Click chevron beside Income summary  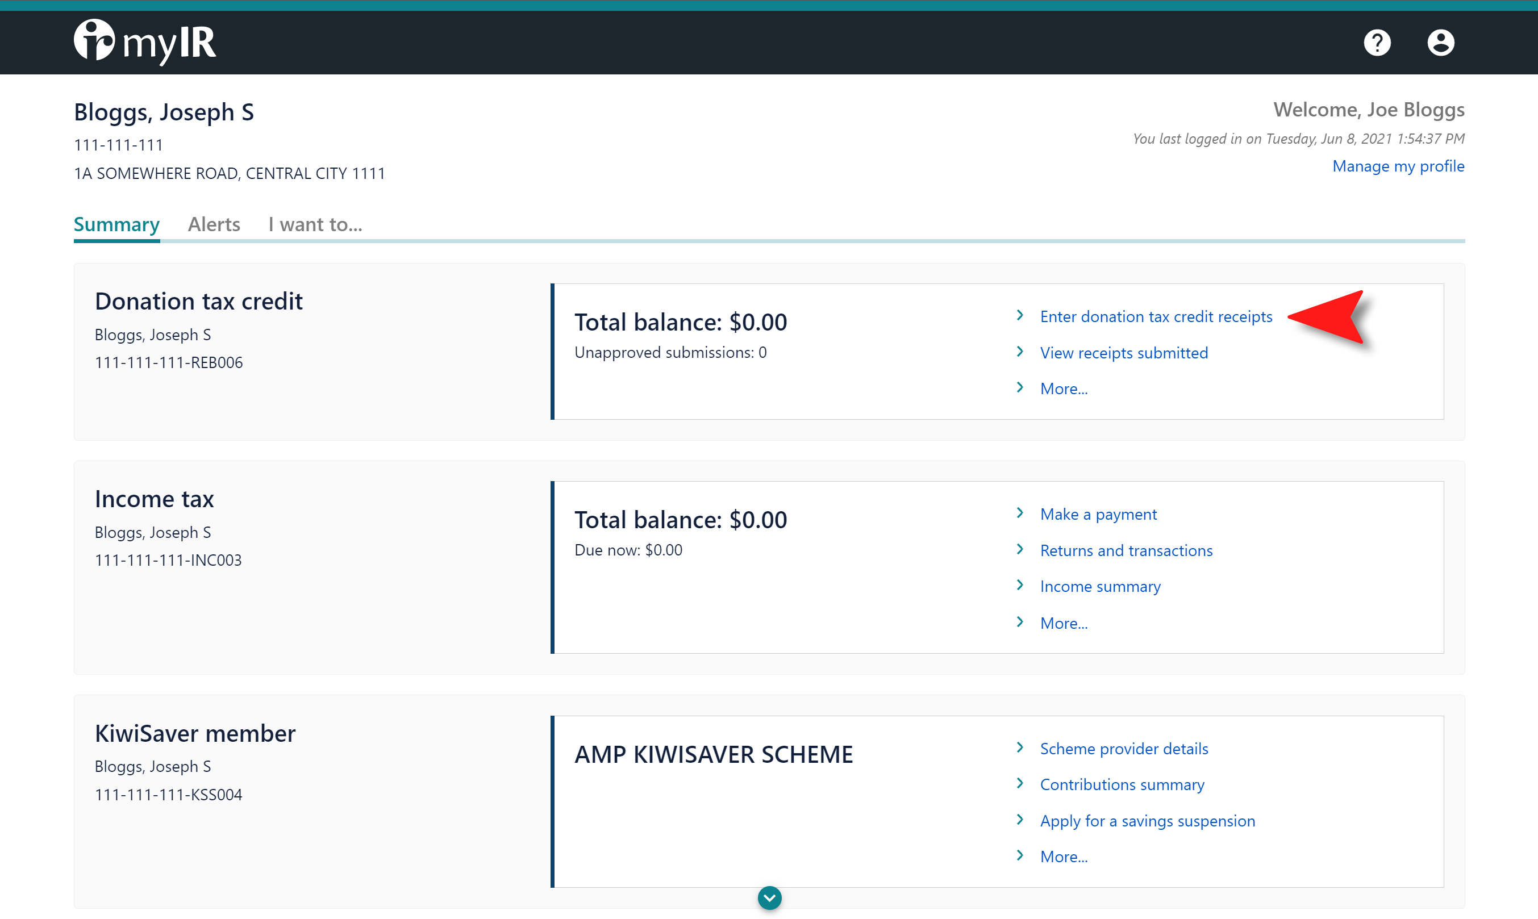(x=1019, y=585)
